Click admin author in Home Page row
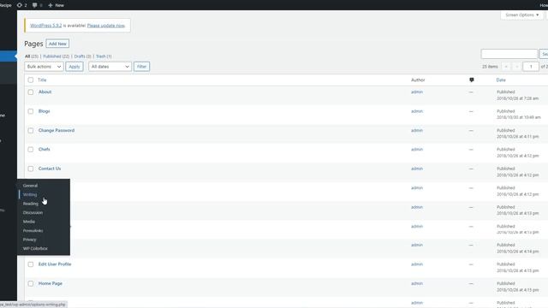 click(417, 283)
